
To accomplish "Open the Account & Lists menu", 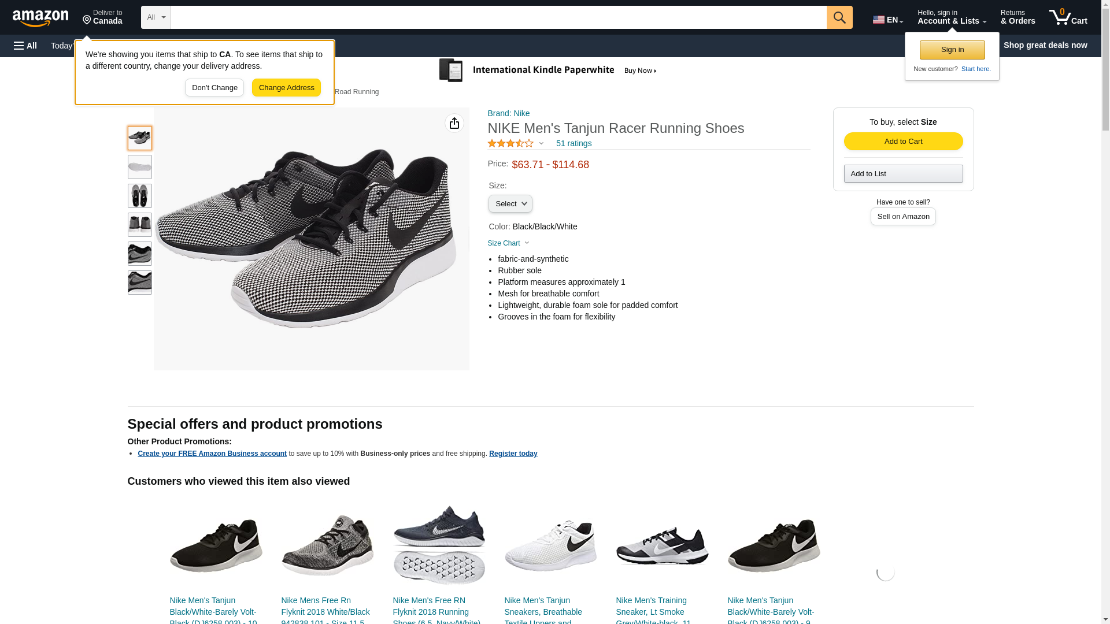I will (x=951, y=17).
